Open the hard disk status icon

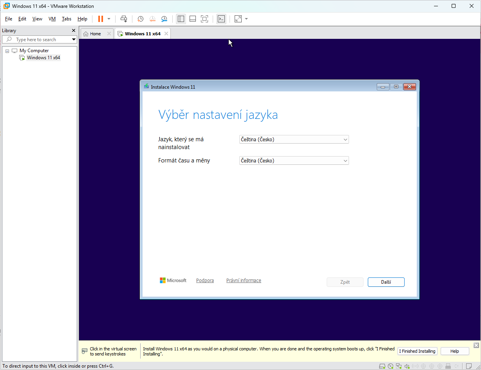[382, 366]
